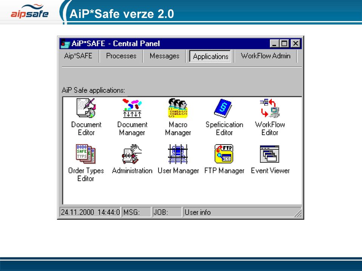Open the WorkFlow Editor icon
Image resolution: width=362 pixels, height=271 pixels.
[x=270, y=108]
